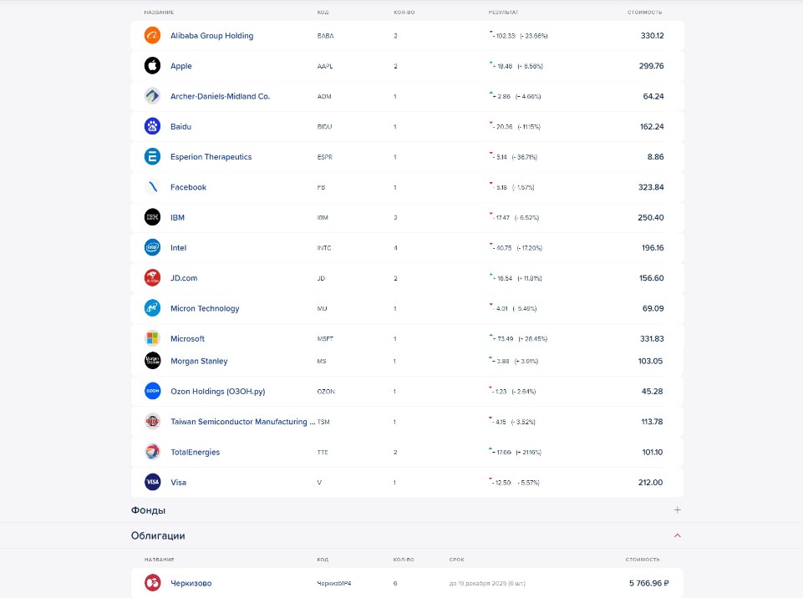Screen dimensions: 803x598
Task: Click the Visa logo icon
Action: click(x=152, y=482)
